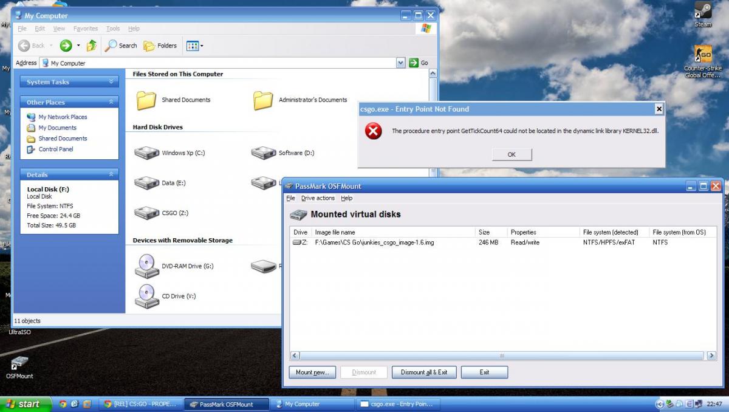Click OK in the csgo.exe error dialog
The height and width of the screenshot is (412, 729).
pyautogui.click(x=512, y=154)
